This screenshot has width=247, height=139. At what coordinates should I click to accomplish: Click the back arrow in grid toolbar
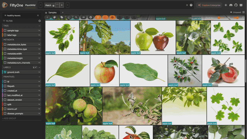pyautogui.click(x=47, y=17)
